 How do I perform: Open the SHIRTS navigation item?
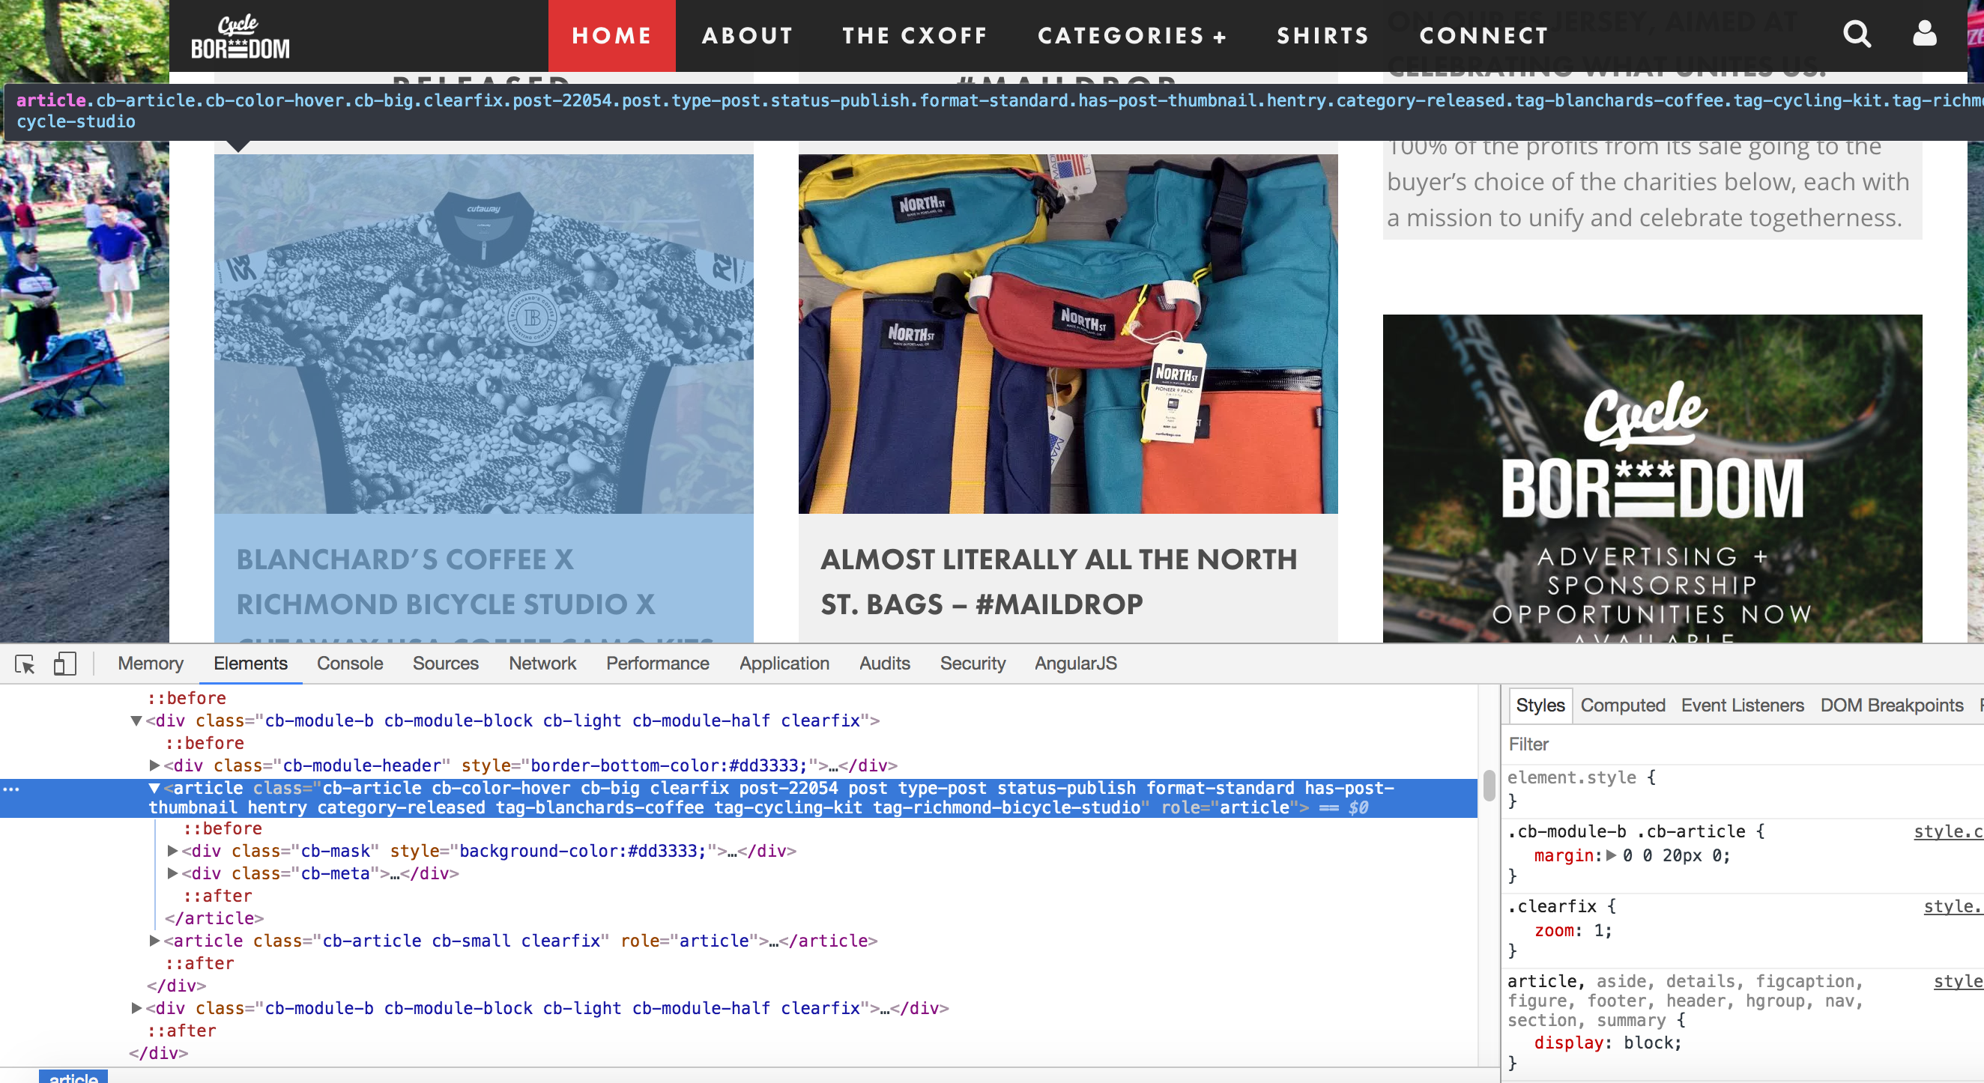1322,35
